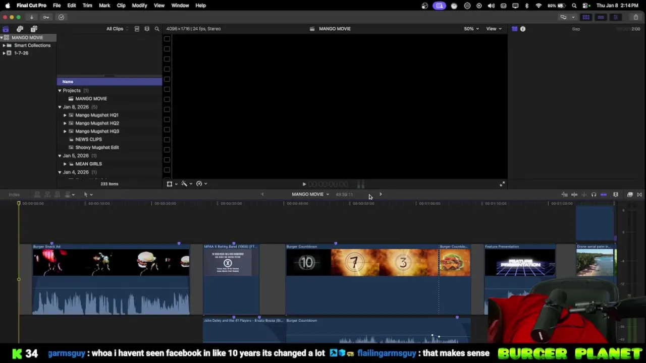Open the Apple menu

tap(8, 6)
